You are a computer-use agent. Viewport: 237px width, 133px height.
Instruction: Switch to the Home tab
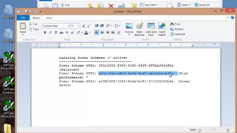tap(36, 18)
